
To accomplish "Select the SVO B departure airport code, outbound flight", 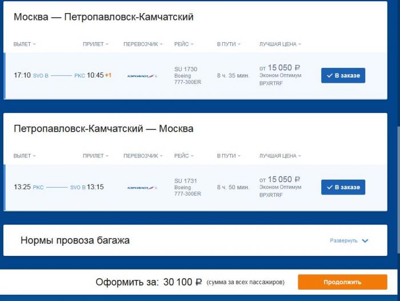I will pyautogui.click(x=41, y=76).
